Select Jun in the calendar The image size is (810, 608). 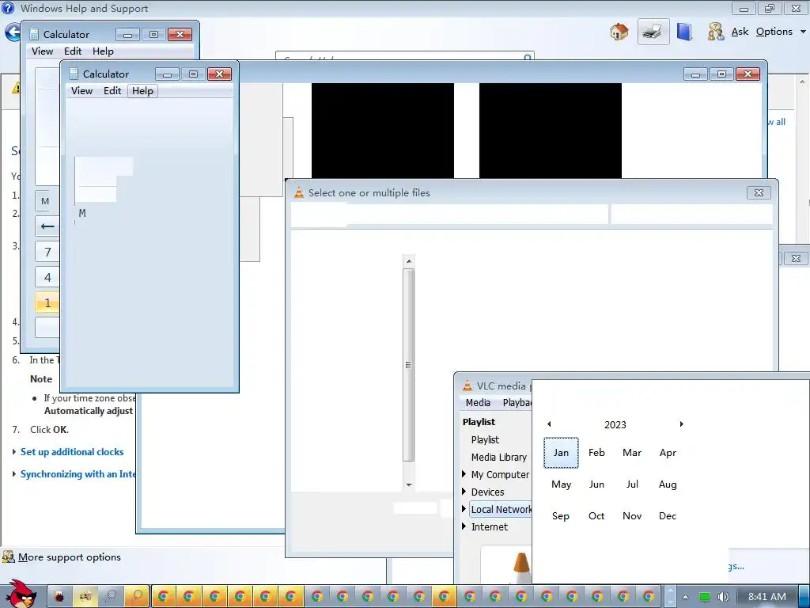click(596, 484)
